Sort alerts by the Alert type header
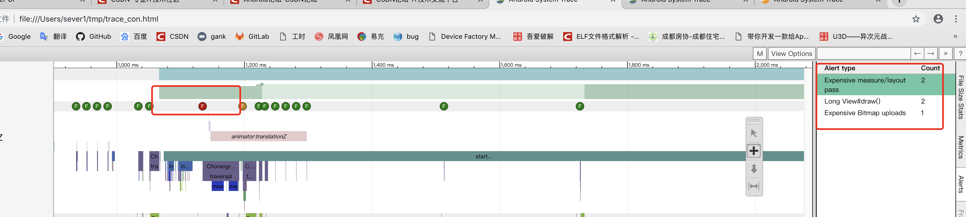Viewport: 966px width, 217px height. (839, 68)
